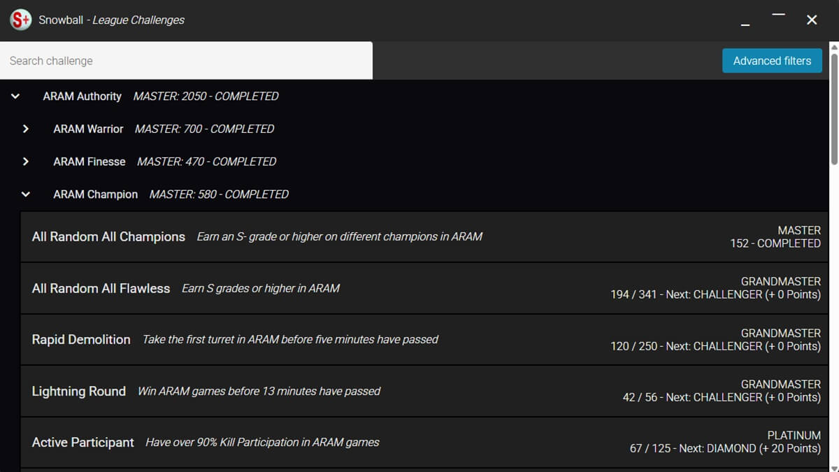The image size is (839, 472).
Task: Expand the ARAM Finesse category
Action: point(26,162)
